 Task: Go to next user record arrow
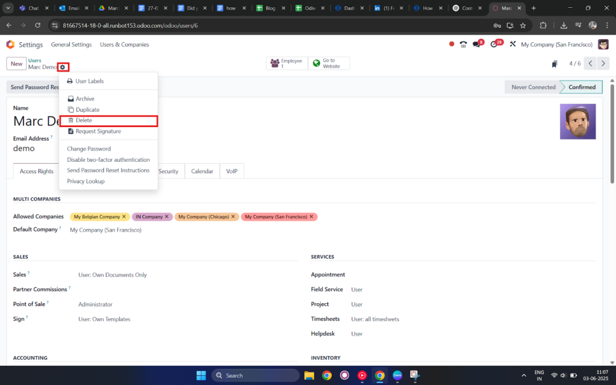tap(603, 63)
